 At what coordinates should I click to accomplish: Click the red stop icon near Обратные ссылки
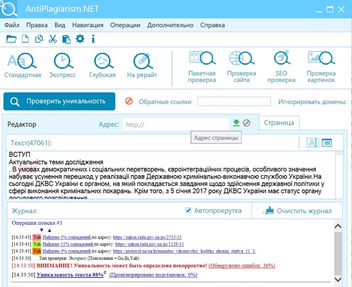(x=129, y=101)
